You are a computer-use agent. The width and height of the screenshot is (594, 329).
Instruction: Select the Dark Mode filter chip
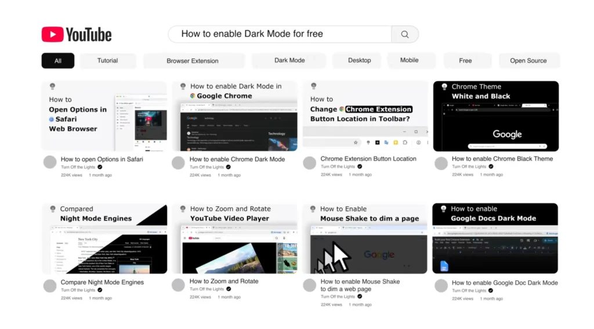coord(289,60)
